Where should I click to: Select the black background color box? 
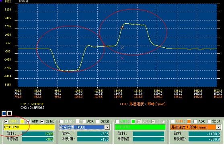point(10,113)
